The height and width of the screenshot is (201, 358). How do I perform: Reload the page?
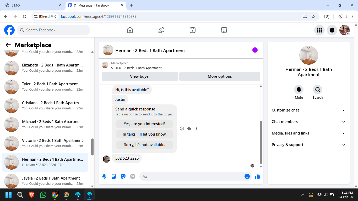pos(25,16)
